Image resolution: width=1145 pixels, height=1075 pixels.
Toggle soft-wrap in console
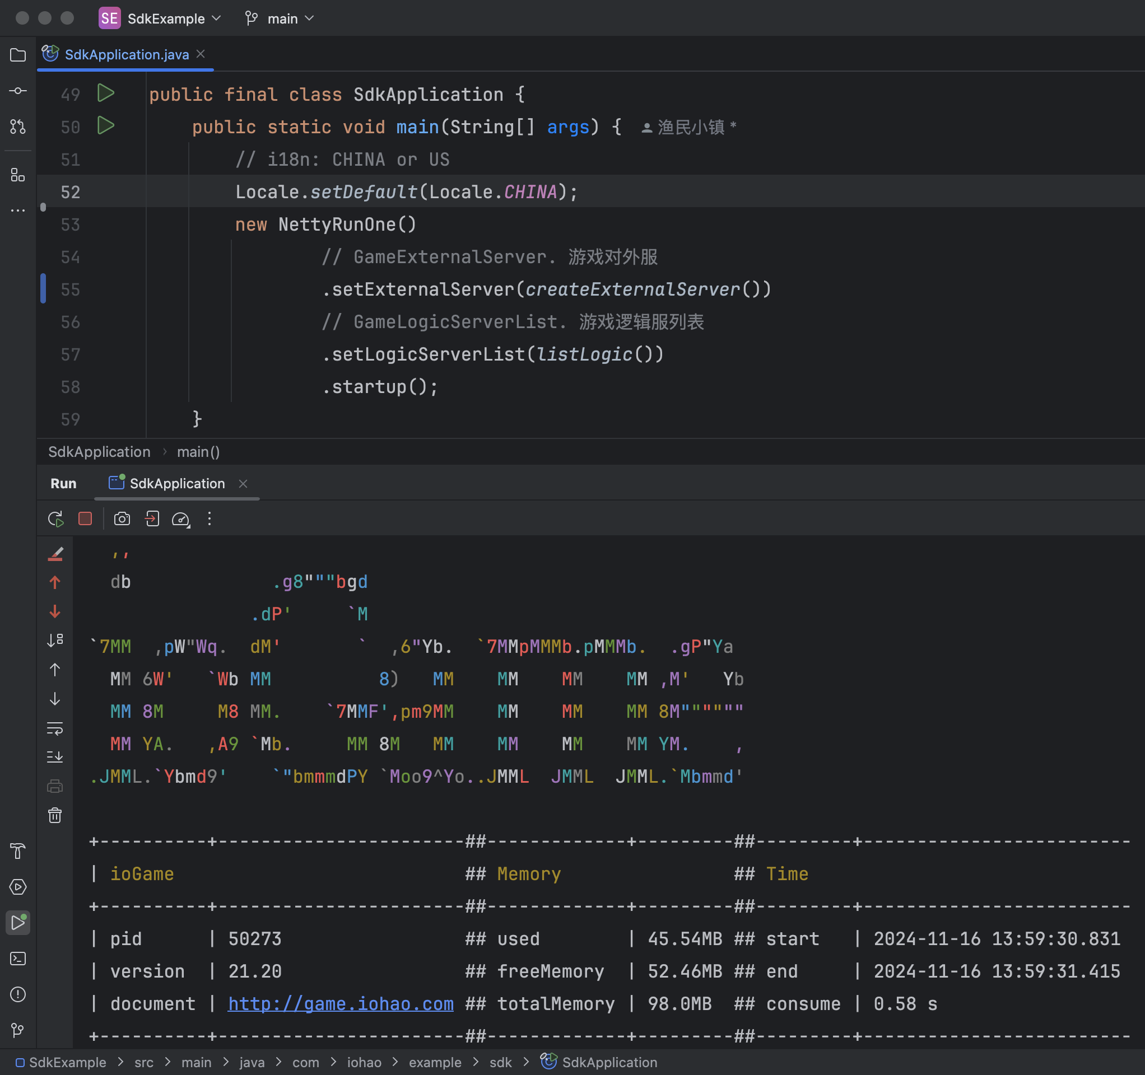coord(55,728)
